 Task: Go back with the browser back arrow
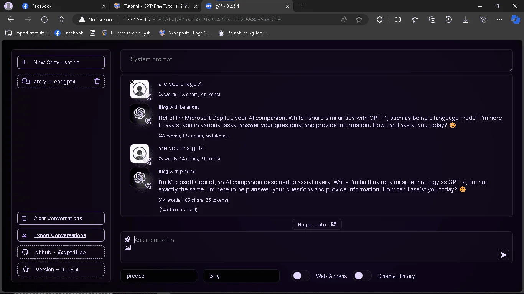pyautogui.click(x=11, y=20)
